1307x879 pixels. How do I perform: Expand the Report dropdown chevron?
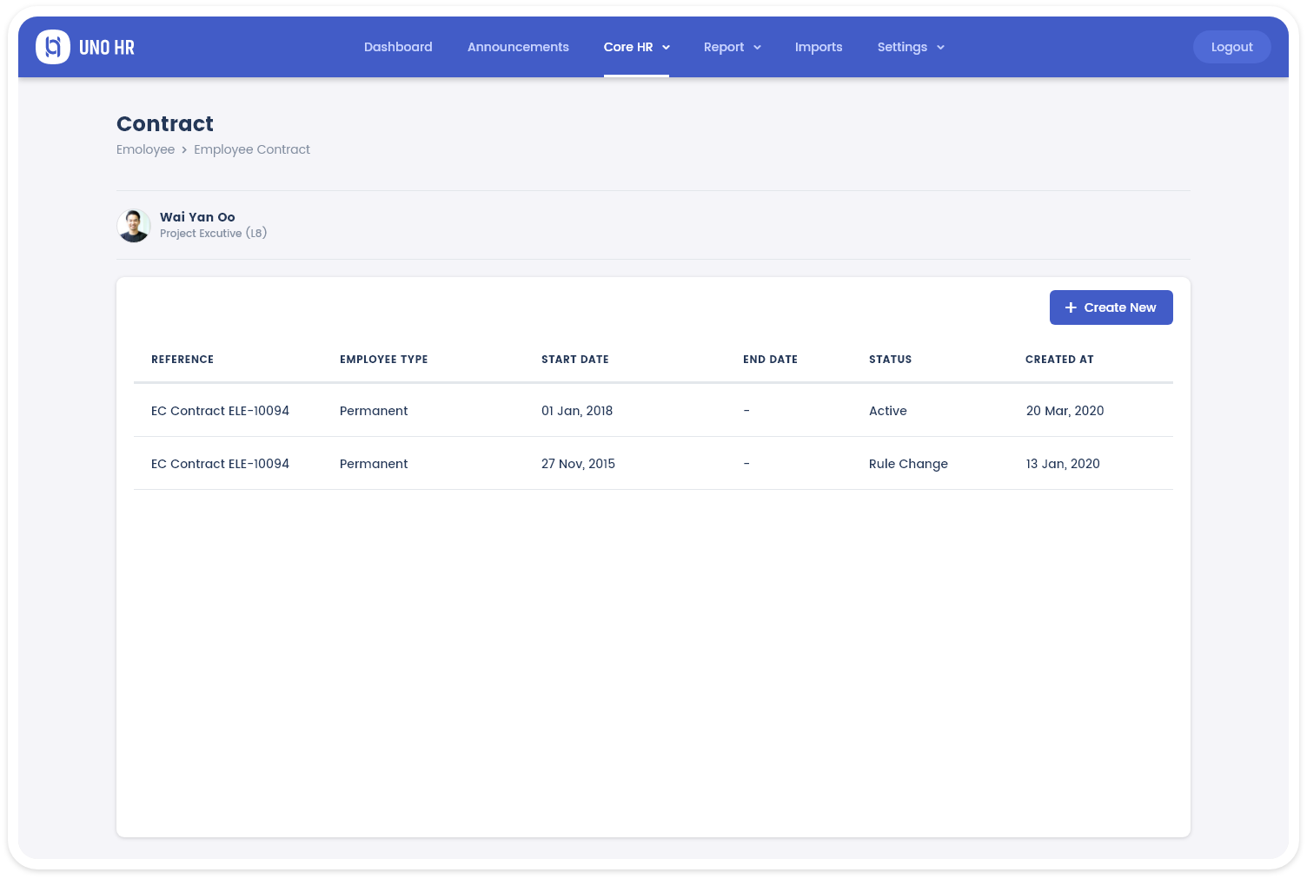[x=757, y=48]
